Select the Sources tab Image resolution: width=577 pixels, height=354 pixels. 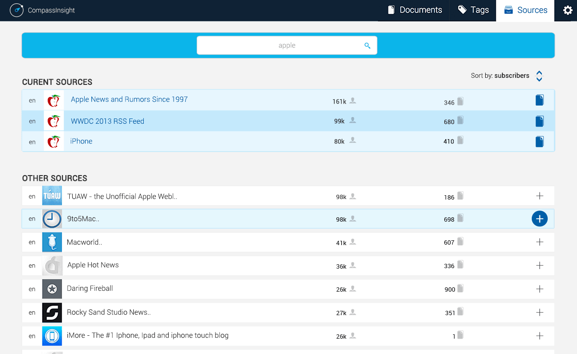click(525, 10)
